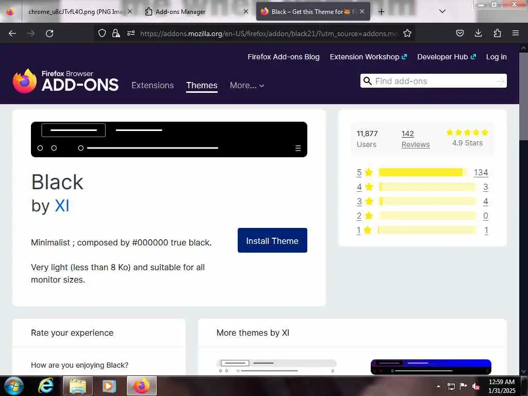Filter reviews by the 3 star bar
Screen dimensions: 528x396
[427, 202]
